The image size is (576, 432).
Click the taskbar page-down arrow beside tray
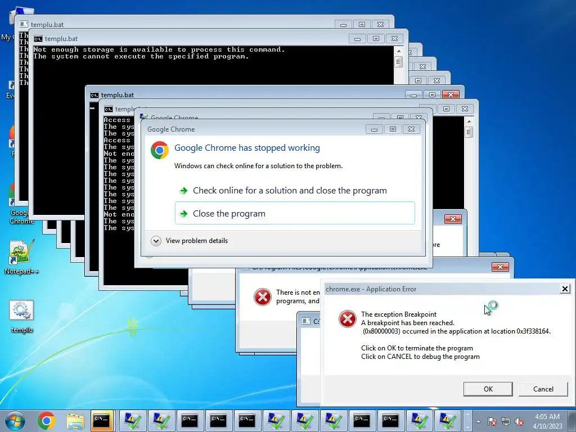tap(467, 427)
